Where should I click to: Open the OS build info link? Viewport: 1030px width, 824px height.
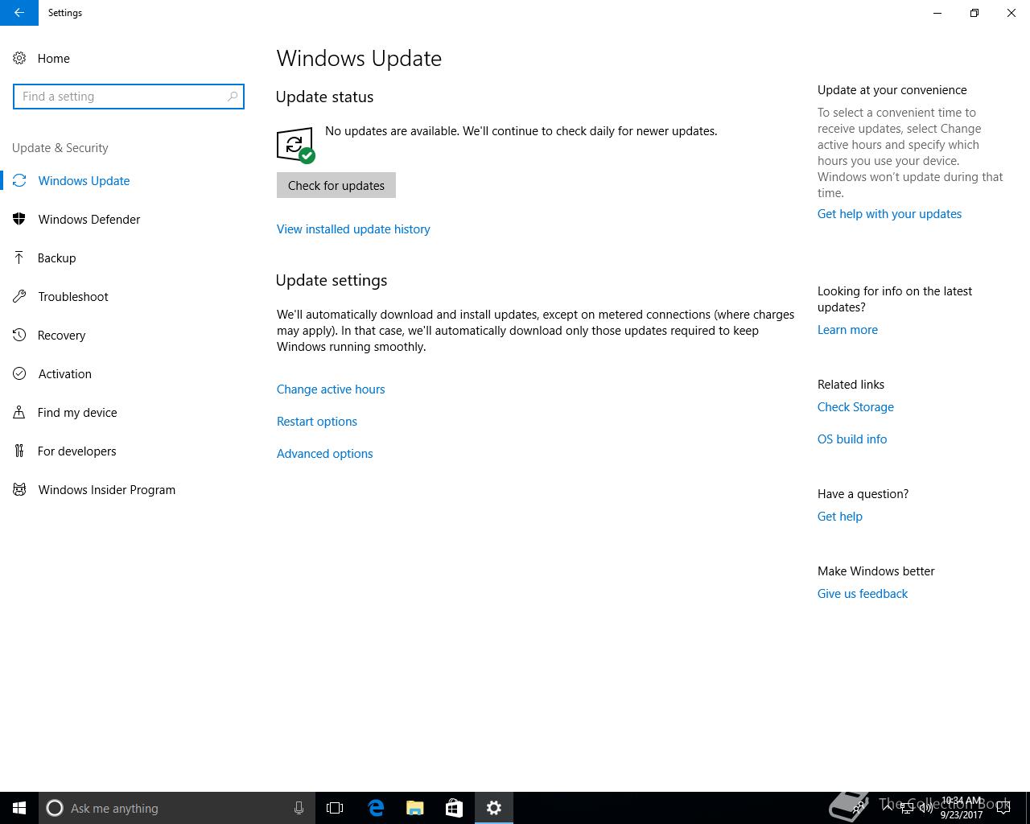pyautogui.click(x=852, y=439)
